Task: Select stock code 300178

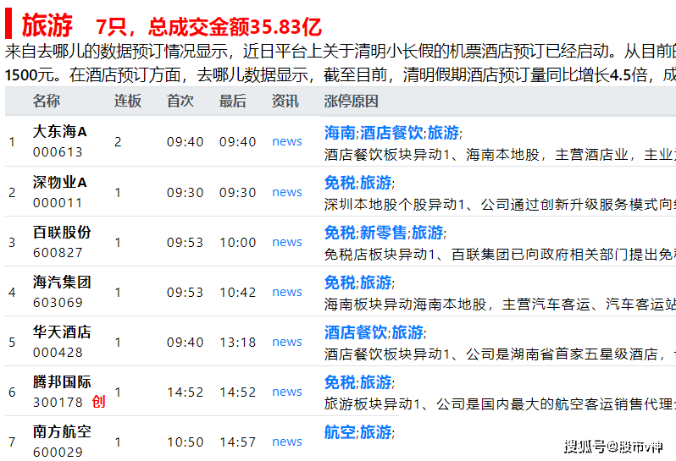Action: pos(58,403)
